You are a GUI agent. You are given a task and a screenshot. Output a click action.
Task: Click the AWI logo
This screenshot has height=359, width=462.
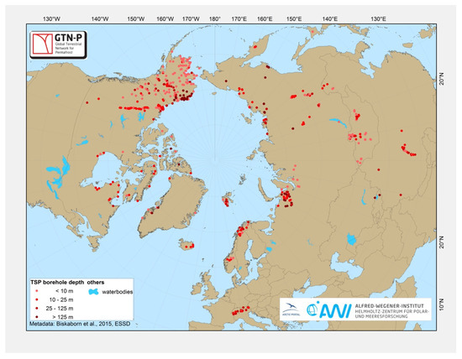pos(328,310)
